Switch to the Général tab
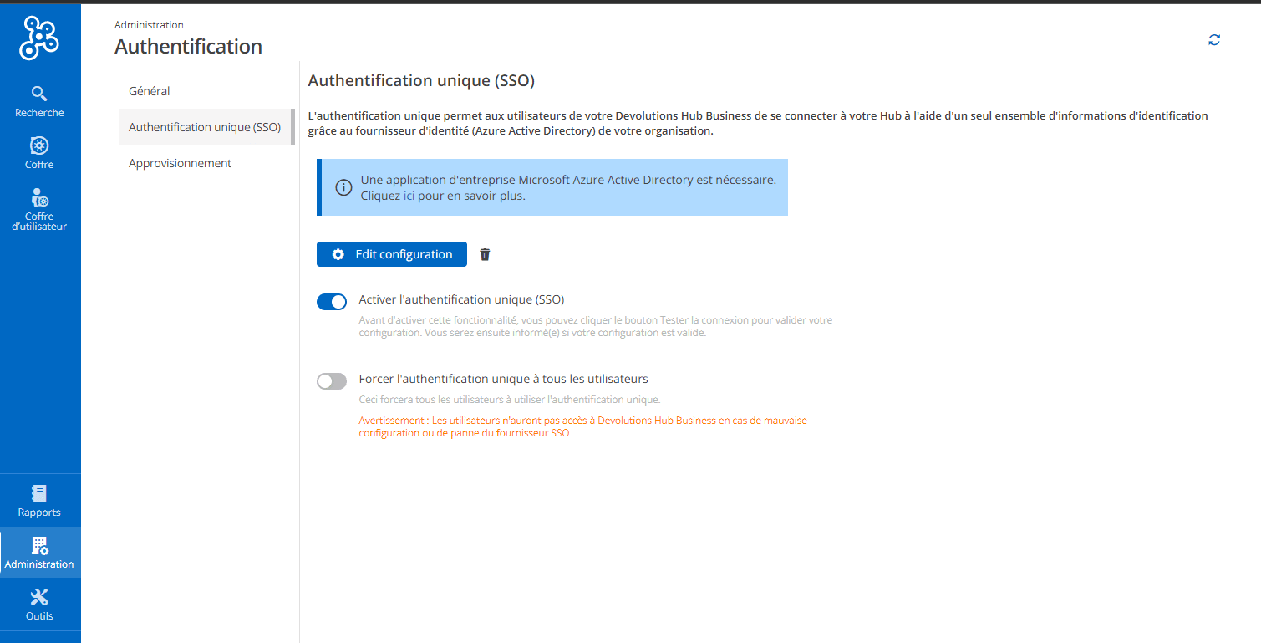 point(150,91)
